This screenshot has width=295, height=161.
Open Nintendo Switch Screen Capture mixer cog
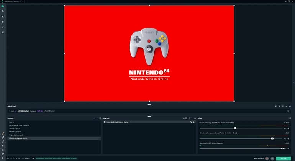pos(288,149)
